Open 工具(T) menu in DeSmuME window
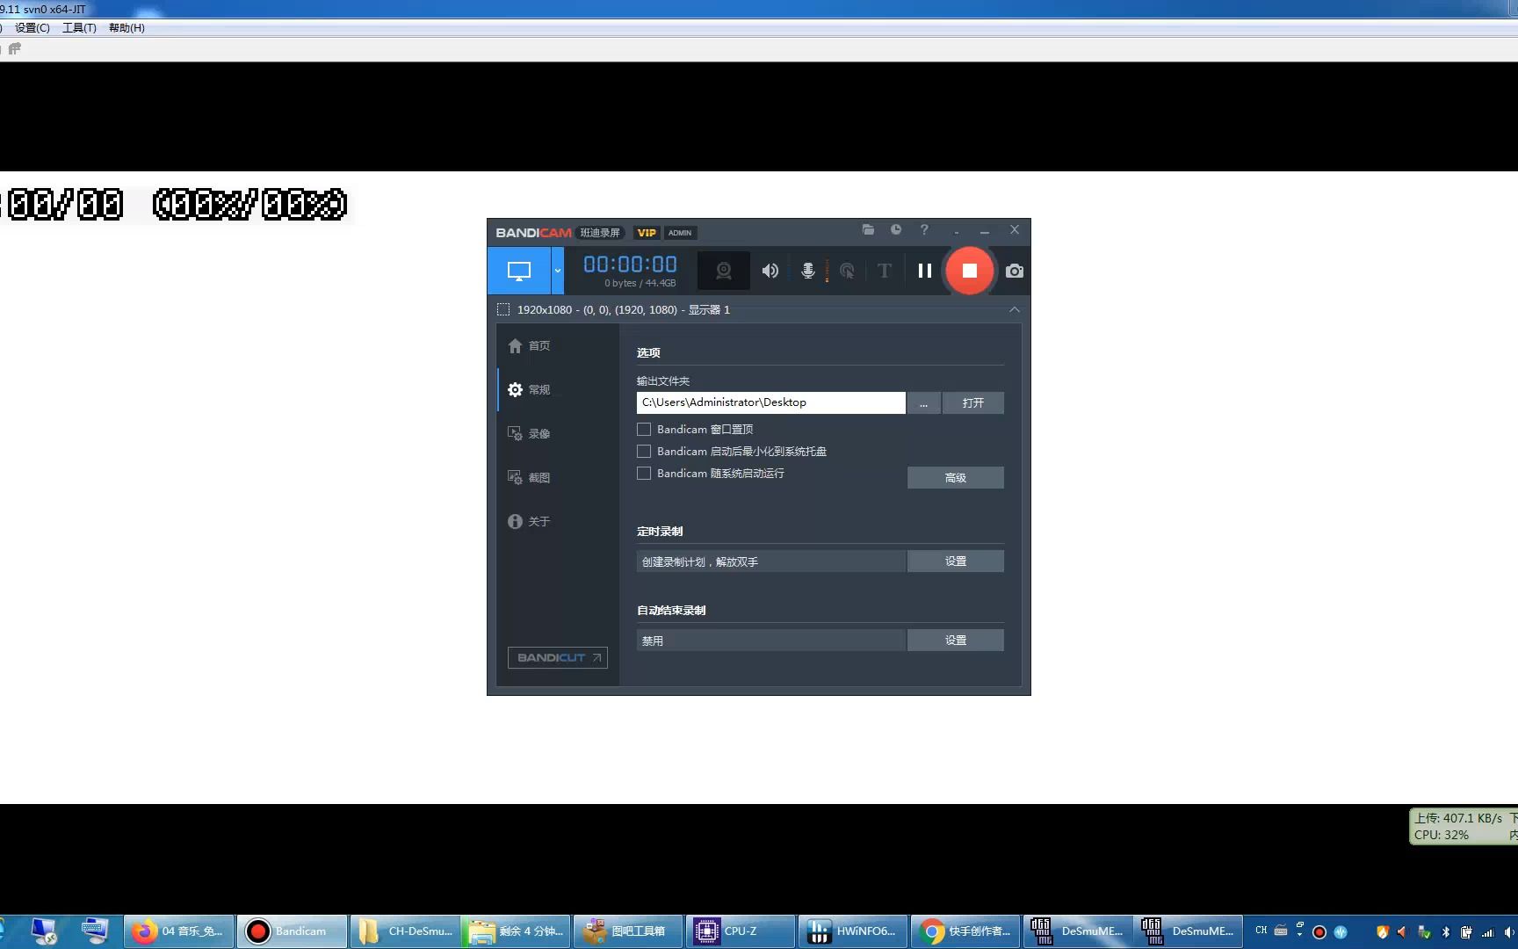The image size is (1518, 949). (79, 28)
